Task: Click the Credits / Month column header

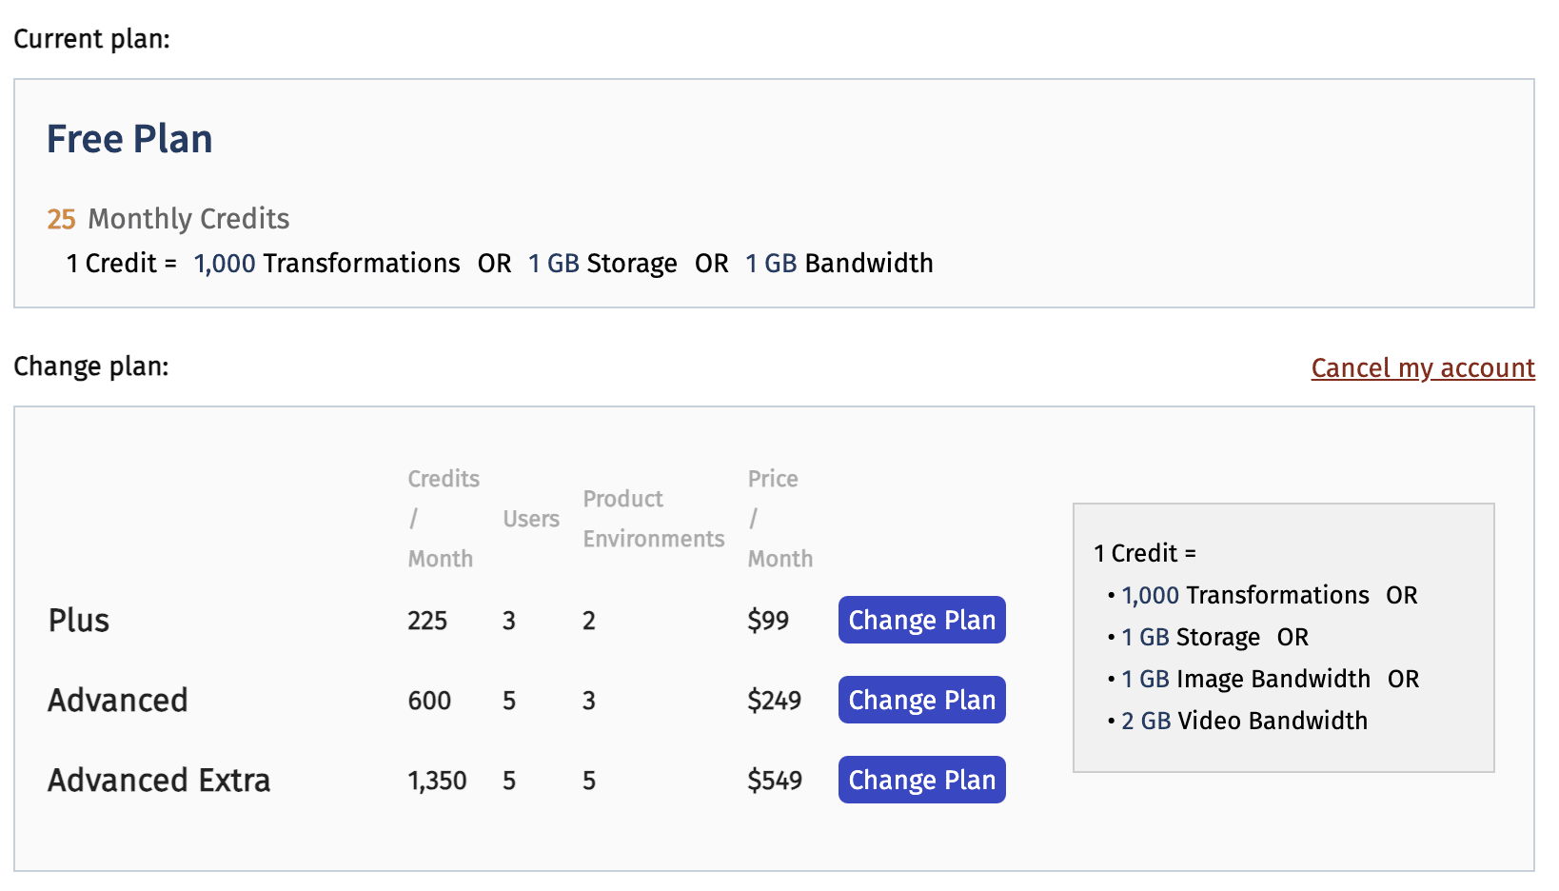Action: (x=443, y=519)
